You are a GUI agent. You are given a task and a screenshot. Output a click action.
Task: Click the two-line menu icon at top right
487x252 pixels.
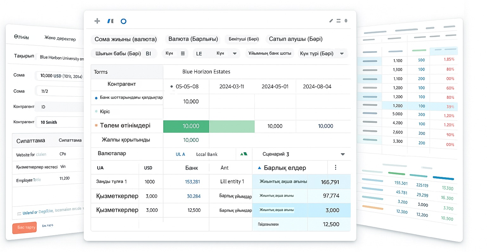click(x=338, y=21)
